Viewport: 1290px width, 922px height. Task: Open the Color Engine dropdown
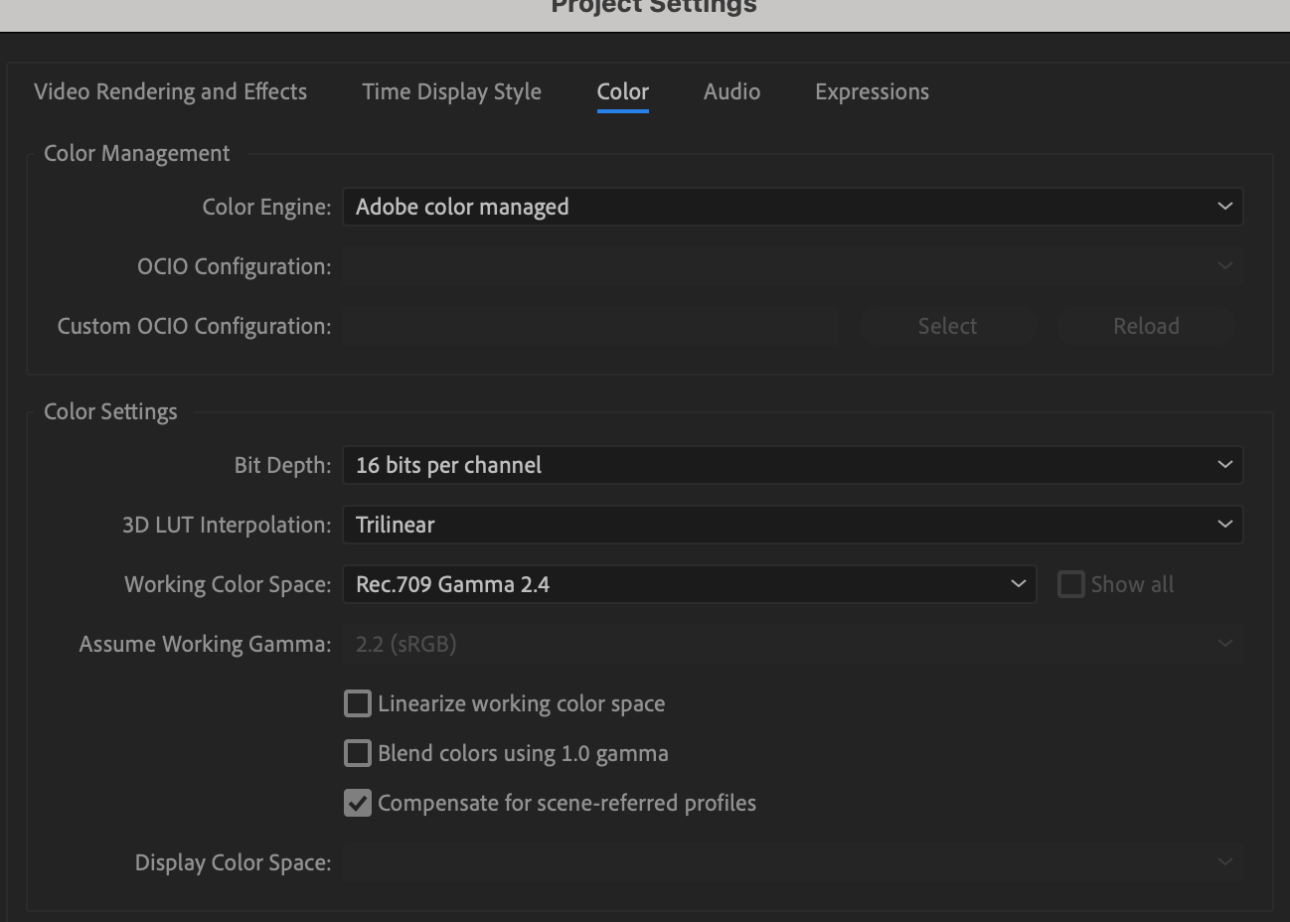(x=792, y=207)
